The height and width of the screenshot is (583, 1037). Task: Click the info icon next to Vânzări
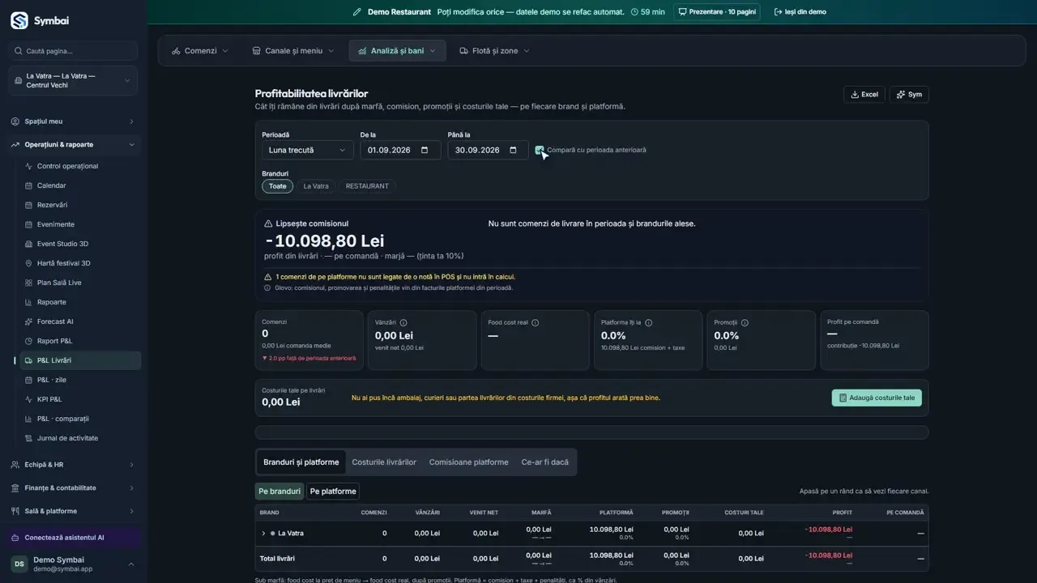click(403, 322)
